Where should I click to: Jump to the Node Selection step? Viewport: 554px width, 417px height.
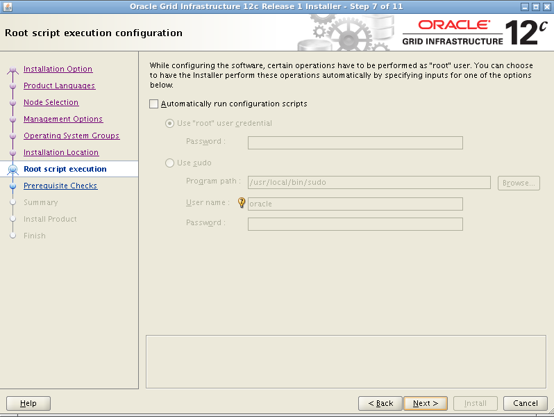51,102
